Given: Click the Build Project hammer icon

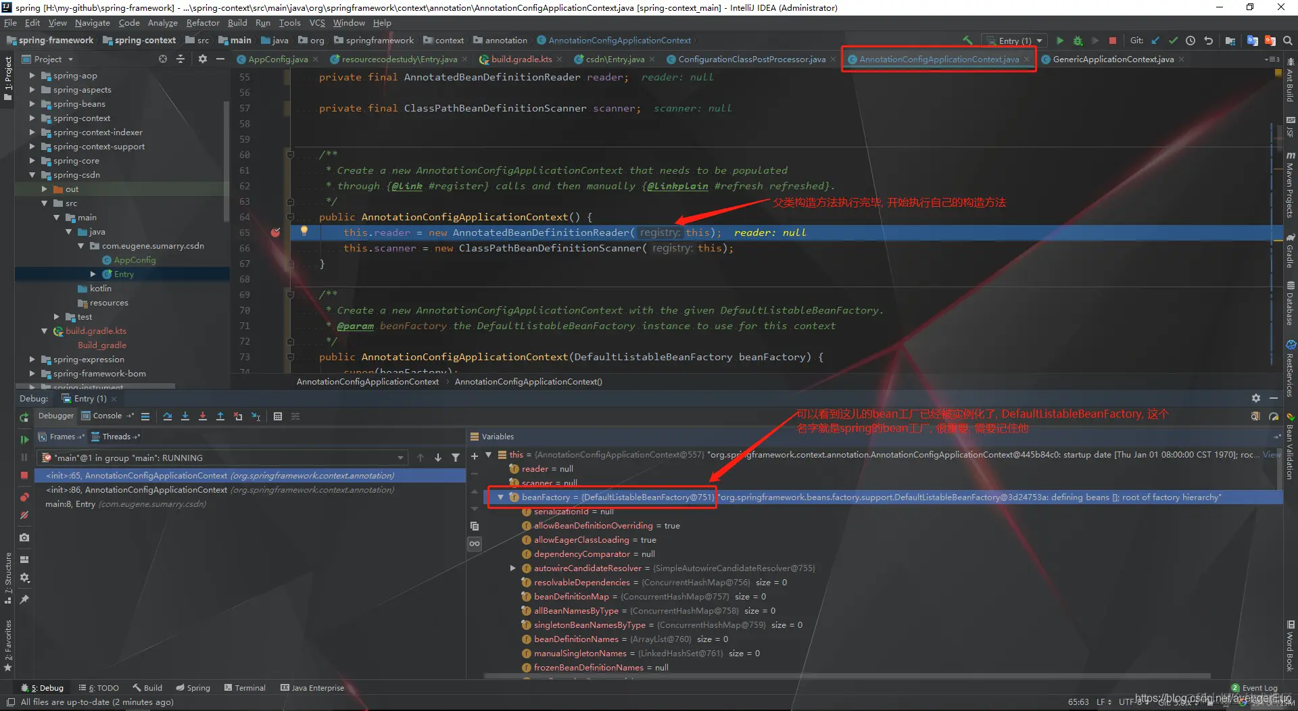Looking at the screenshot, I should 968,41.
